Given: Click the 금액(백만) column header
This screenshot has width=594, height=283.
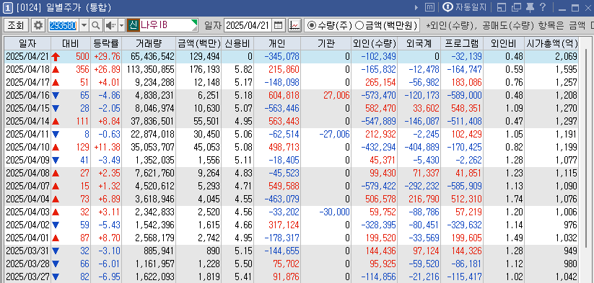Looking at the screenshot, I should [x=198, y=43].
